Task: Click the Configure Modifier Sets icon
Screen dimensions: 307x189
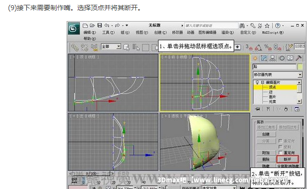Action: [297, 109]
